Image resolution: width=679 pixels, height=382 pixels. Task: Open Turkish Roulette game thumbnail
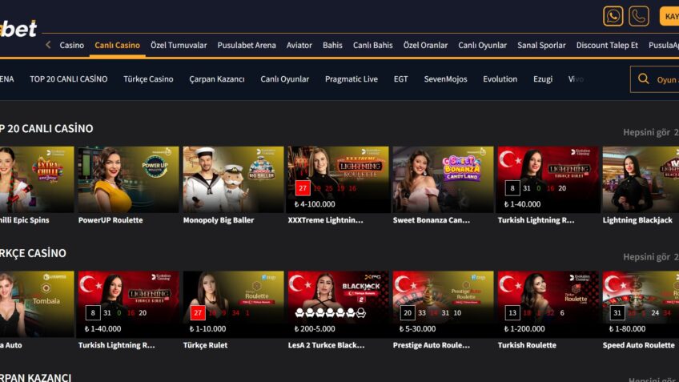(x=548, y=304)
